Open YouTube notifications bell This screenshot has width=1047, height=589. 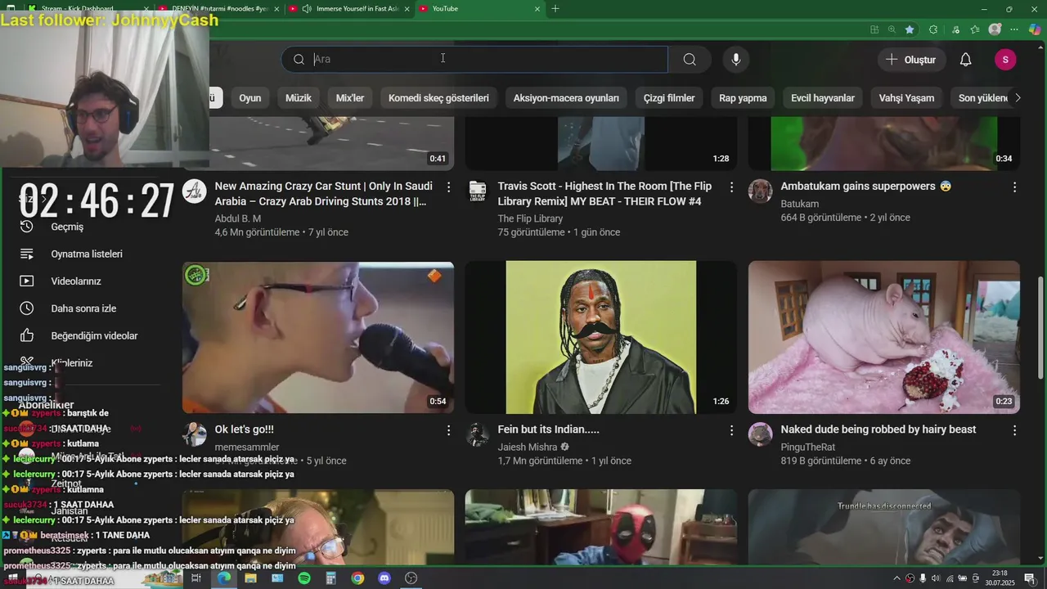coord(965,60)
